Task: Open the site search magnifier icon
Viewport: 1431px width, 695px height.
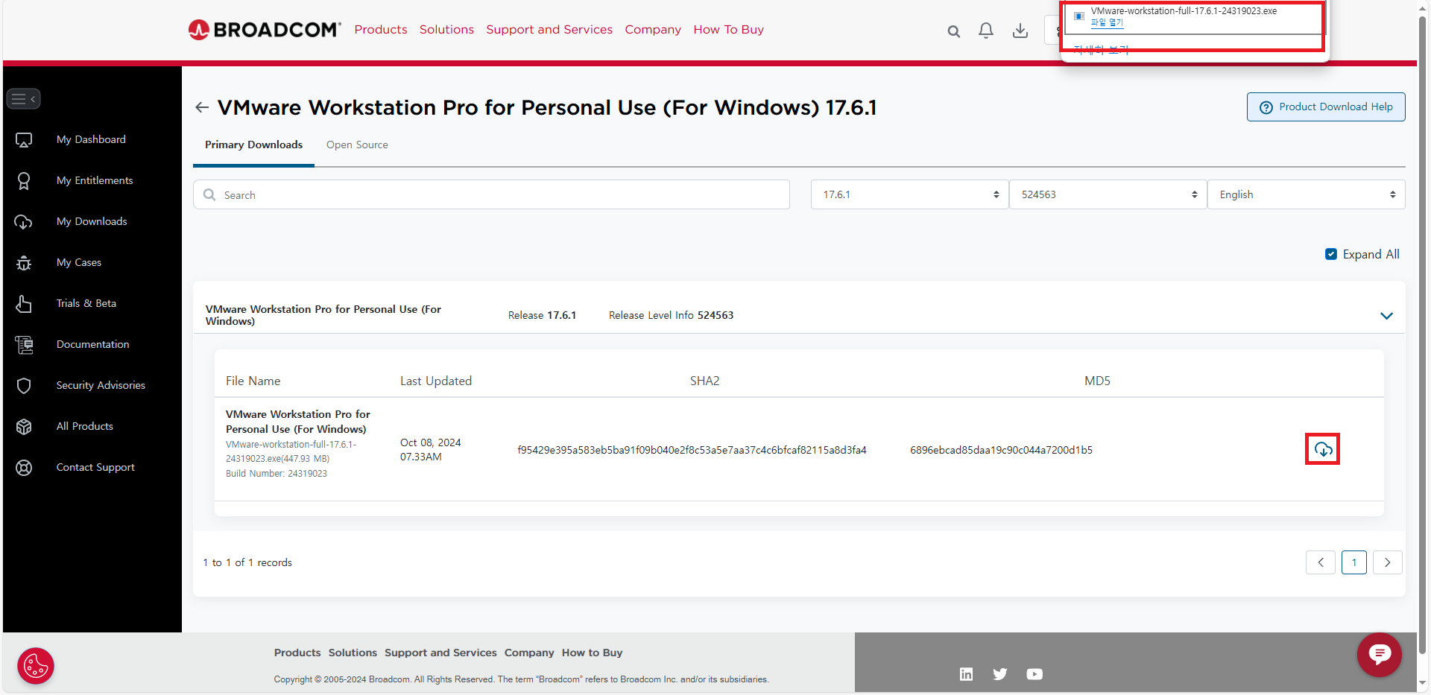Action: (953, 31)
